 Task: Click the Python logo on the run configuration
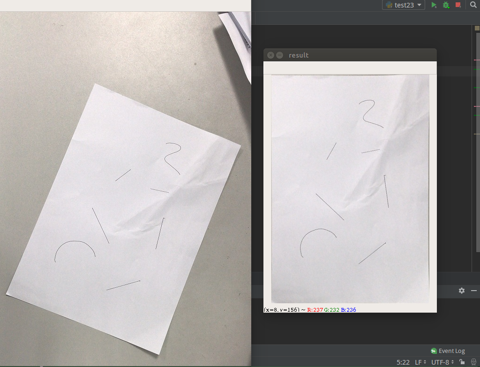(389, 5)
